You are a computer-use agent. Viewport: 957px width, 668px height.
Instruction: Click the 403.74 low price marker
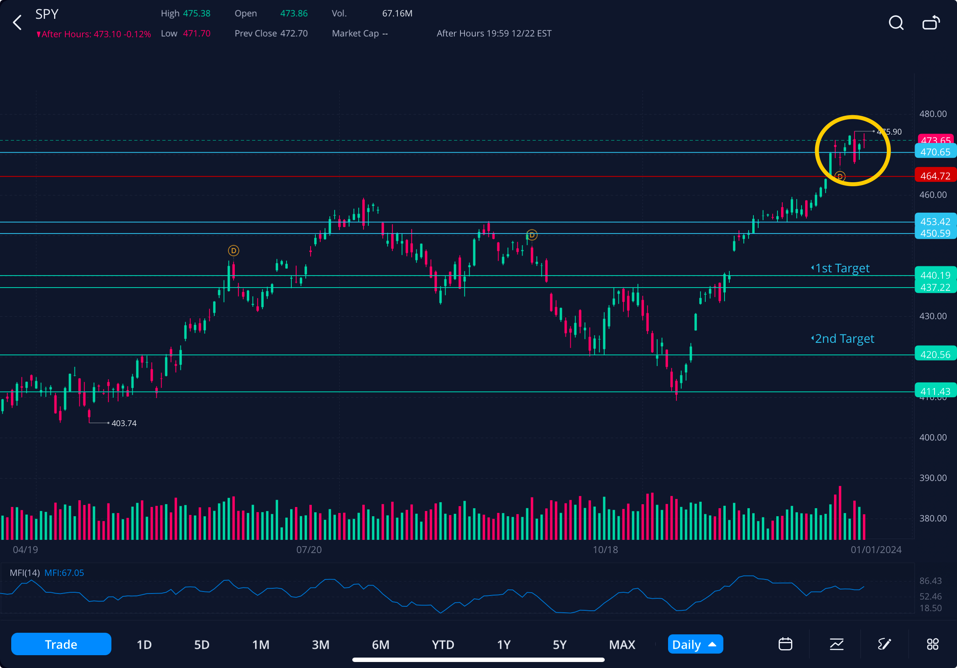(x=124, y=423)
